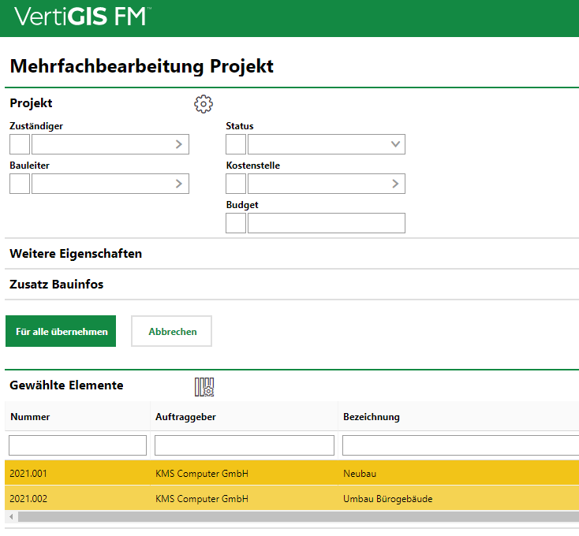Sort by Bezeichnung column header
The image size is (579, 536).
pyautogui.click(x=372, y=417)
